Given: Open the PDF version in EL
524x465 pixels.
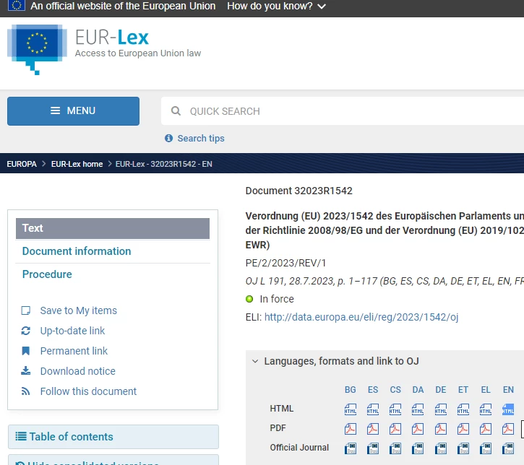Looking at the screenshot, I should tap(486, 429).
